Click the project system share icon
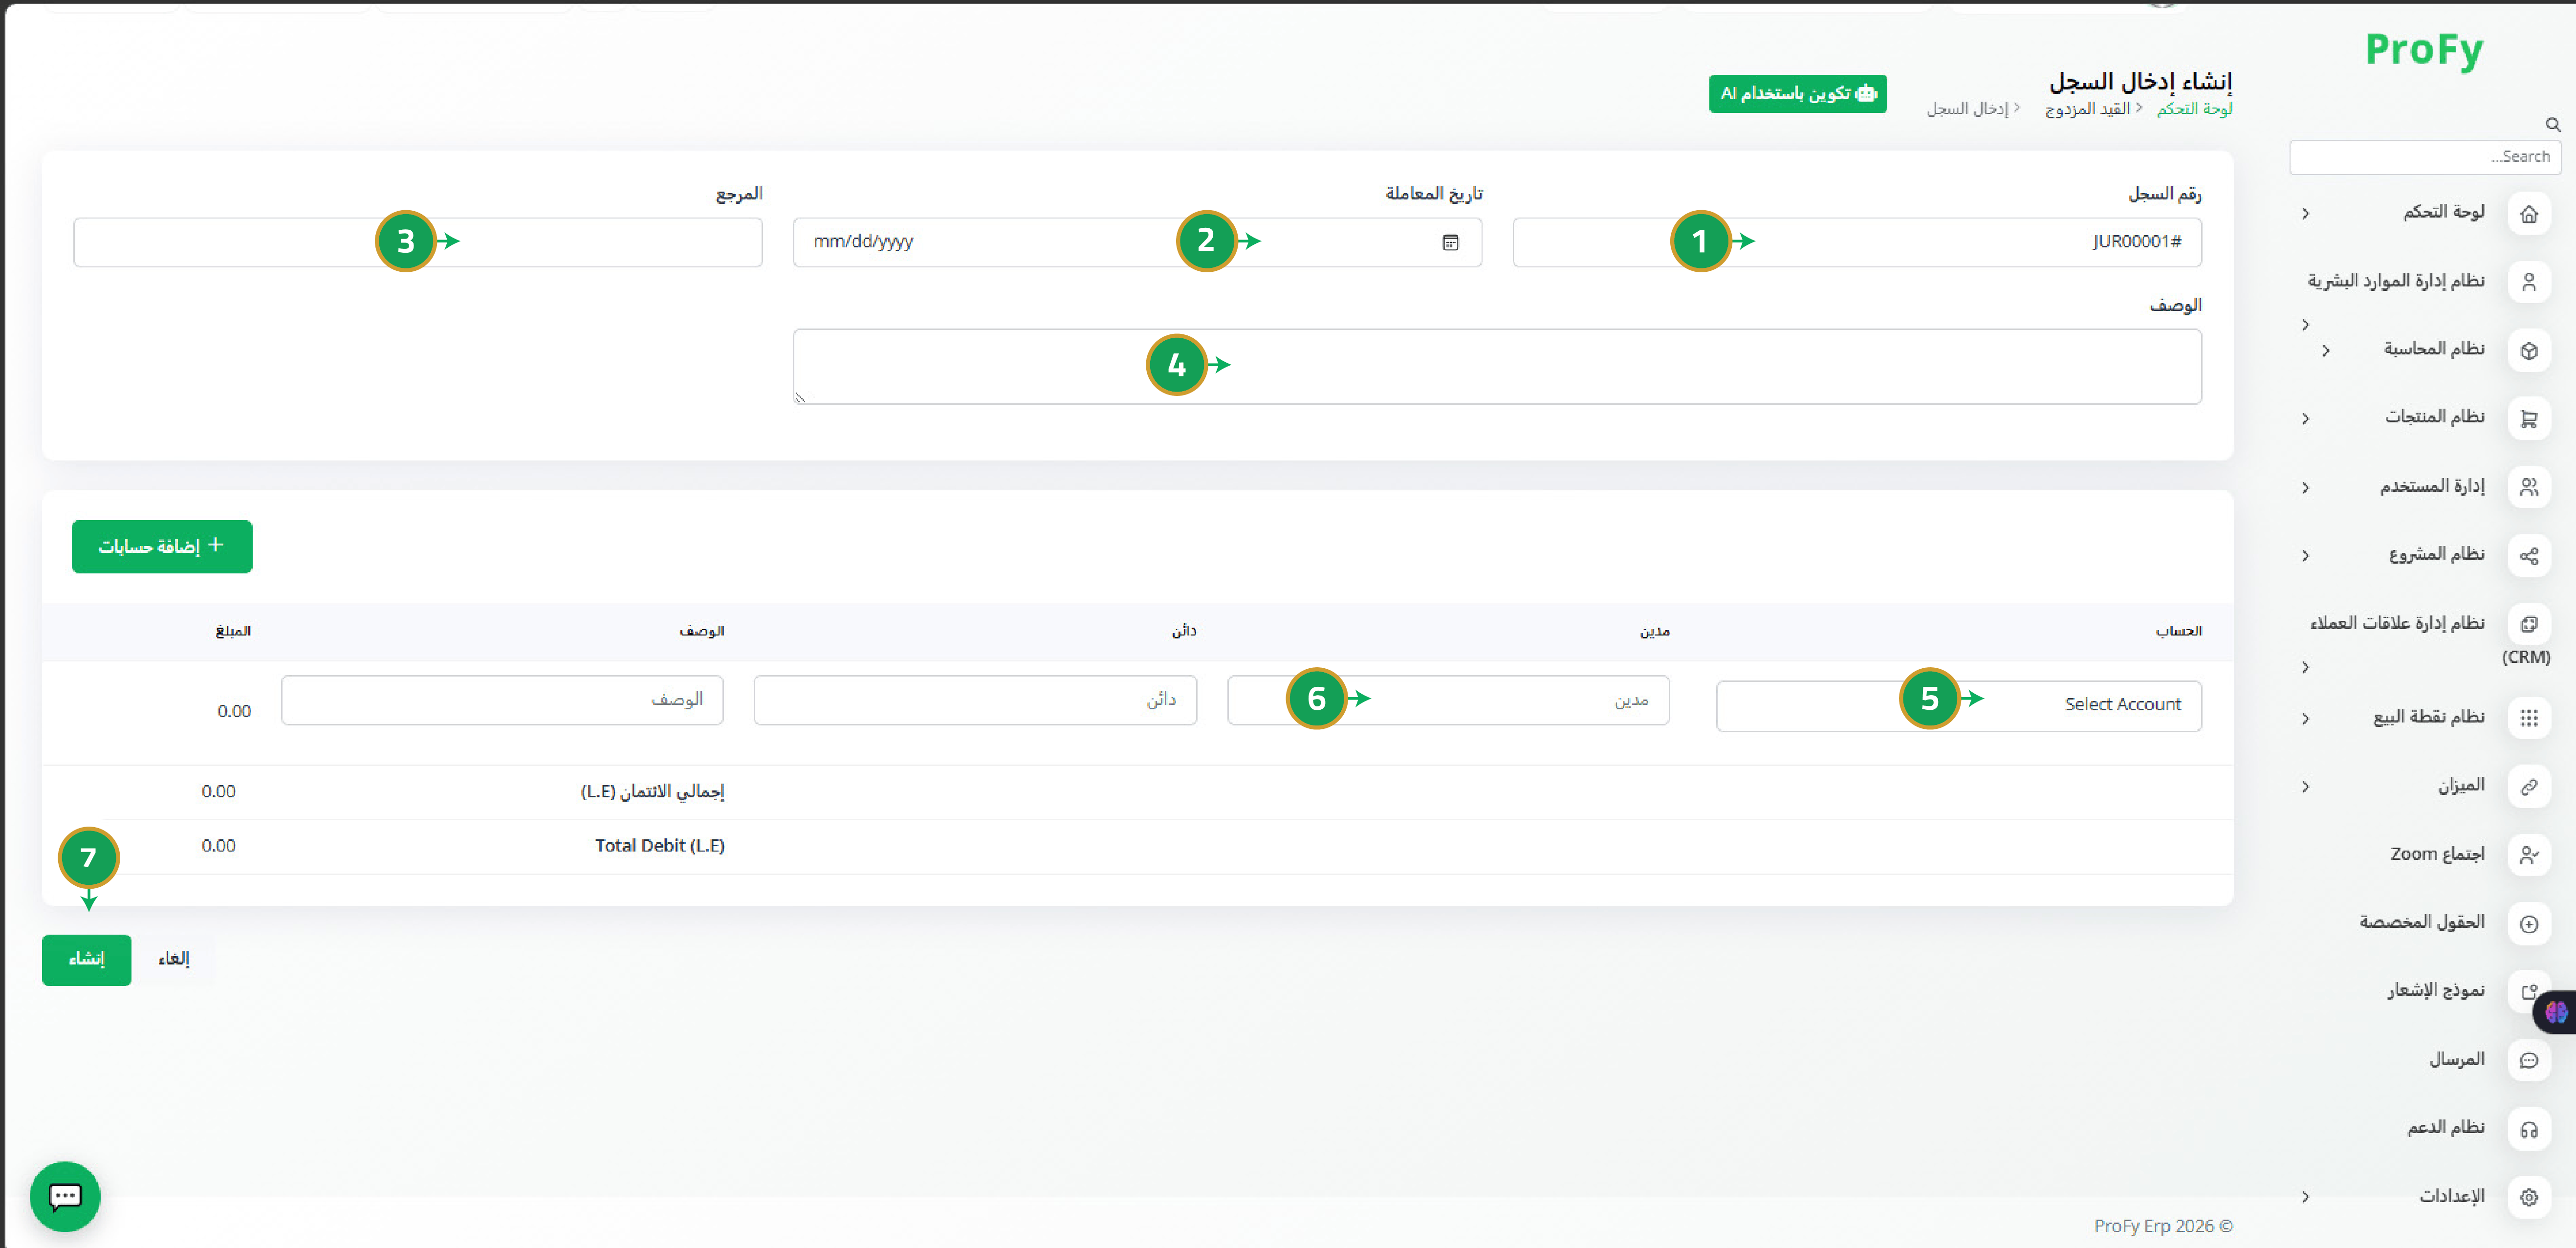This screenshot has height=1248, width=2576. click(2528, 556)
